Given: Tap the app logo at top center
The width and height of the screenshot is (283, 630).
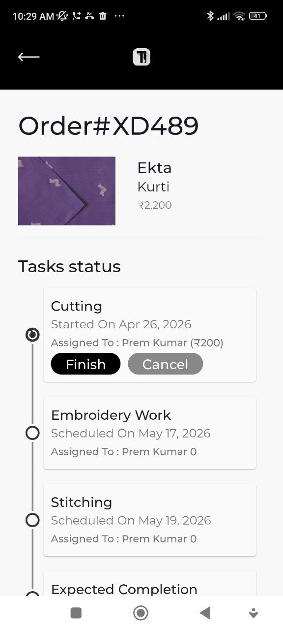Looking at the screenshot, I should 141,57.
